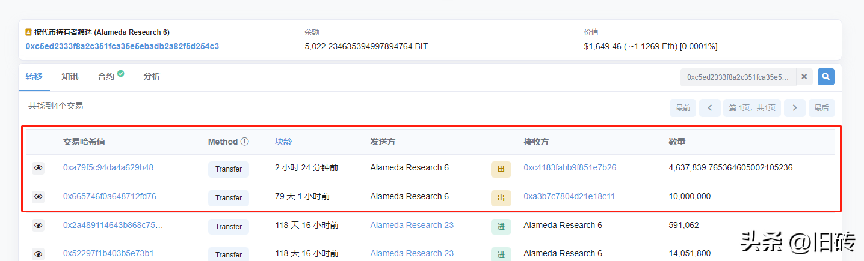Screen dimensions: 864x261
Task: Click 数量 column header
Action: coord(677,142)
